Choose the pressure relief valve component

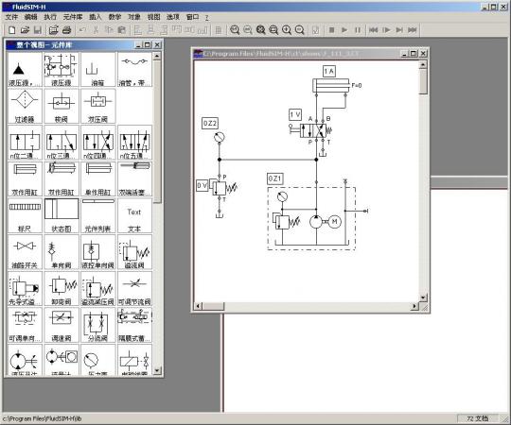pos(134,252)
